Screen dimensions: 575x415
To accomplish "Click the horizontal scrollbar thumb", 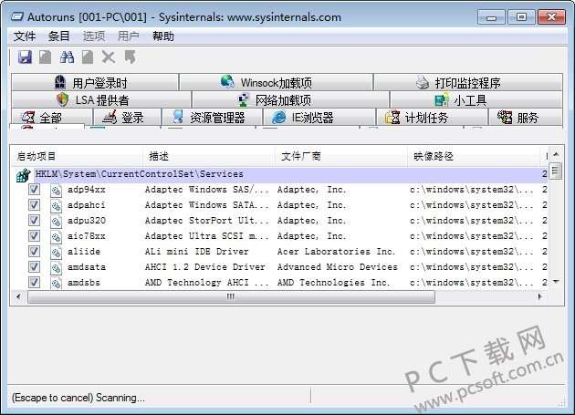I will tap(231, 296).
